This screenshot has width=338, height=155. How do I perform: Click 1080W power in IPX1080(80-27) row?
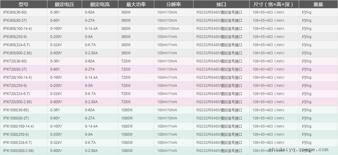click(127, 118)
